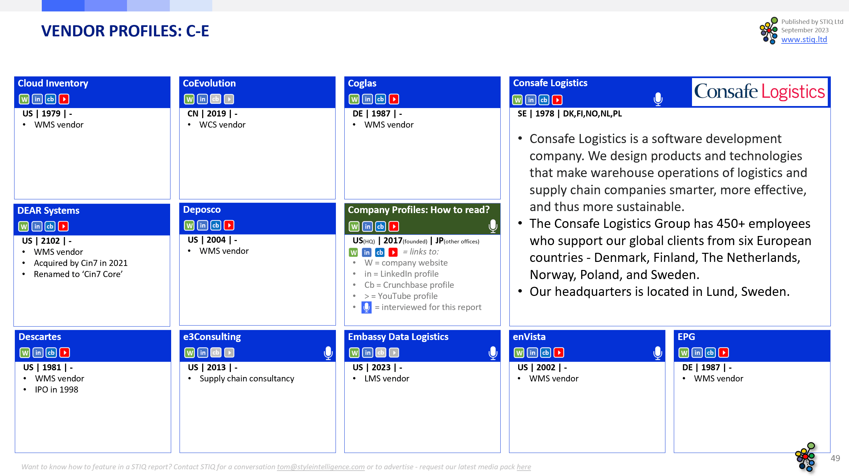Image resolution: width=849 pixels, height=476 pixels.
Task: Open the www.stiq.ltd link
Action: click(804, 39)
